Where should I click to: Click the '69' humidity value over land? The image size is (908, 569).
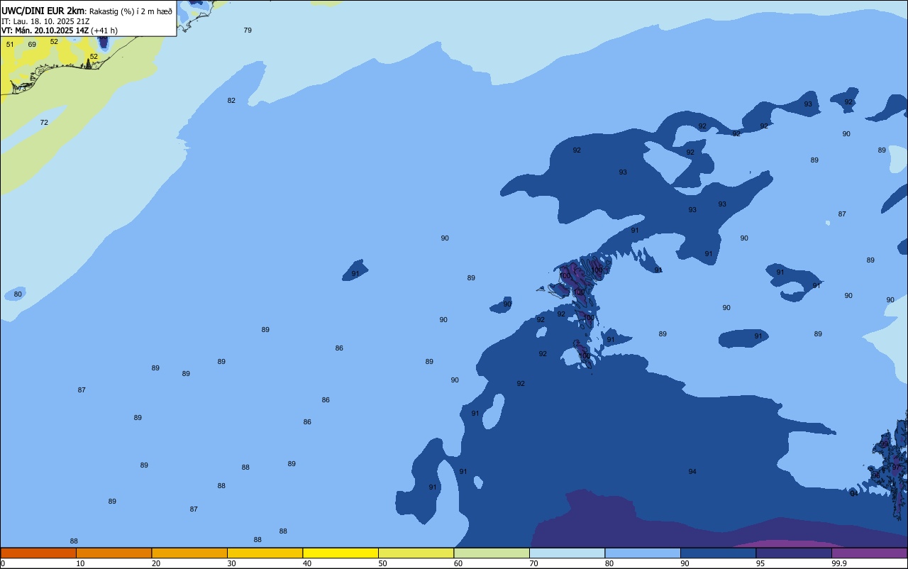32,45
